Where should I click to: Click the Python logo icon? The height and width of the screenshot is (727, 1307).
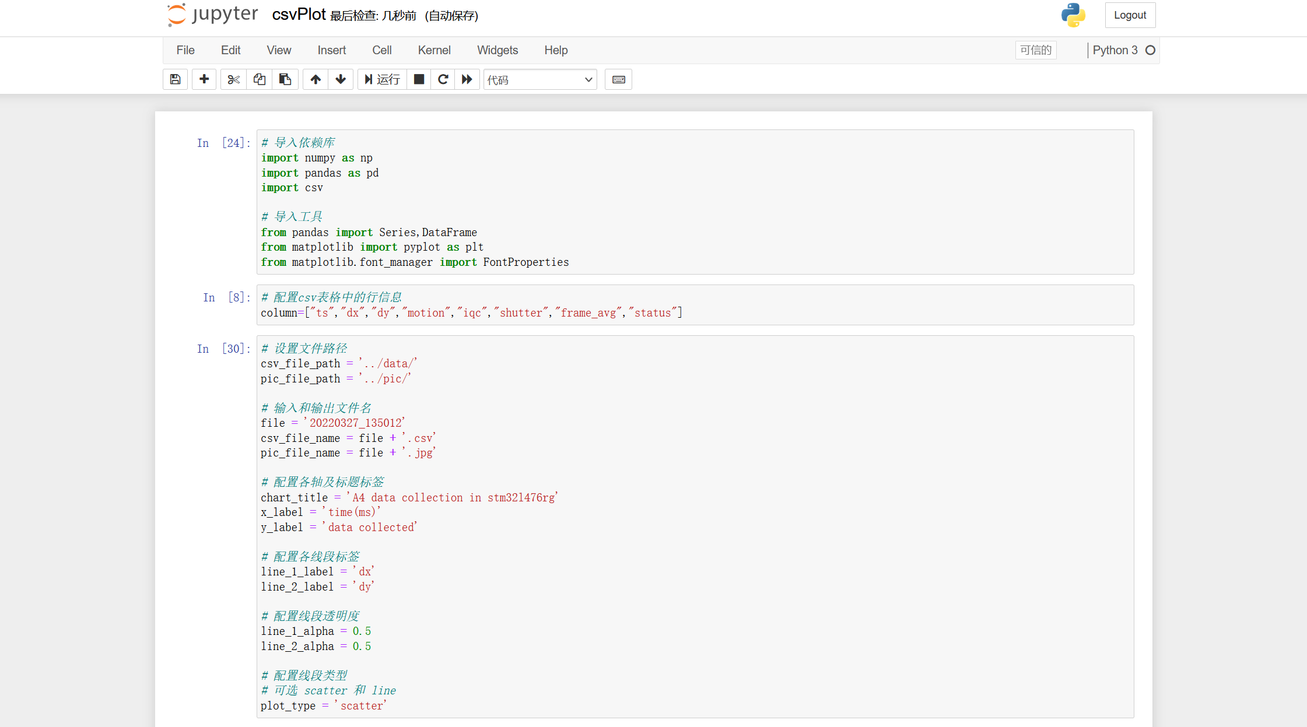[1073, 15]
